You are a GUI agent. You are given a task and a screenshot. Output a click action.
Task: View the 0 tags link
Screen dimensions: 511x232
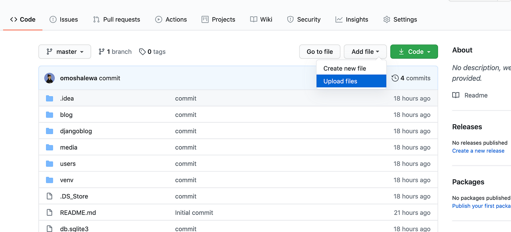point(152,52)
